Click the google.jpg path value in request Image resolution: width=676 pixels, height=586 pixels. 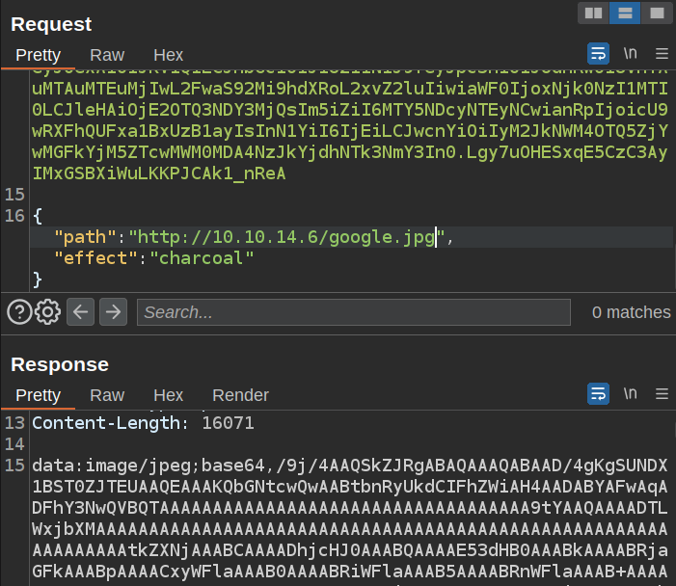[x=284, y=236]
